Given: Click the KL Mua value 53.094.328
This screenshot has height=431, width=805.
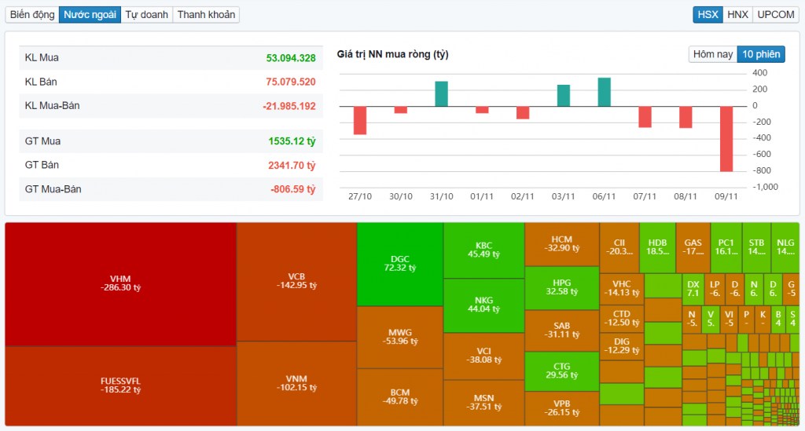Looking at the screenshot, I should [x=291, y=58].
